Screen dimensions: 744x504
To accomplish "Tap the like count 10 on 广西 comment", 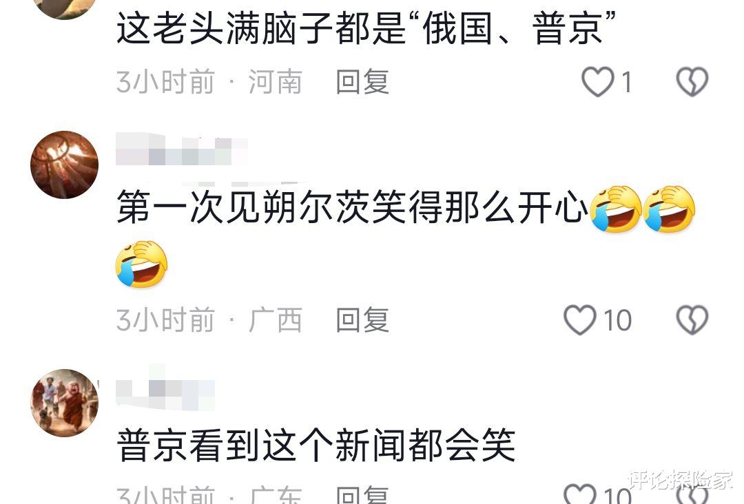I will (617, 321).
